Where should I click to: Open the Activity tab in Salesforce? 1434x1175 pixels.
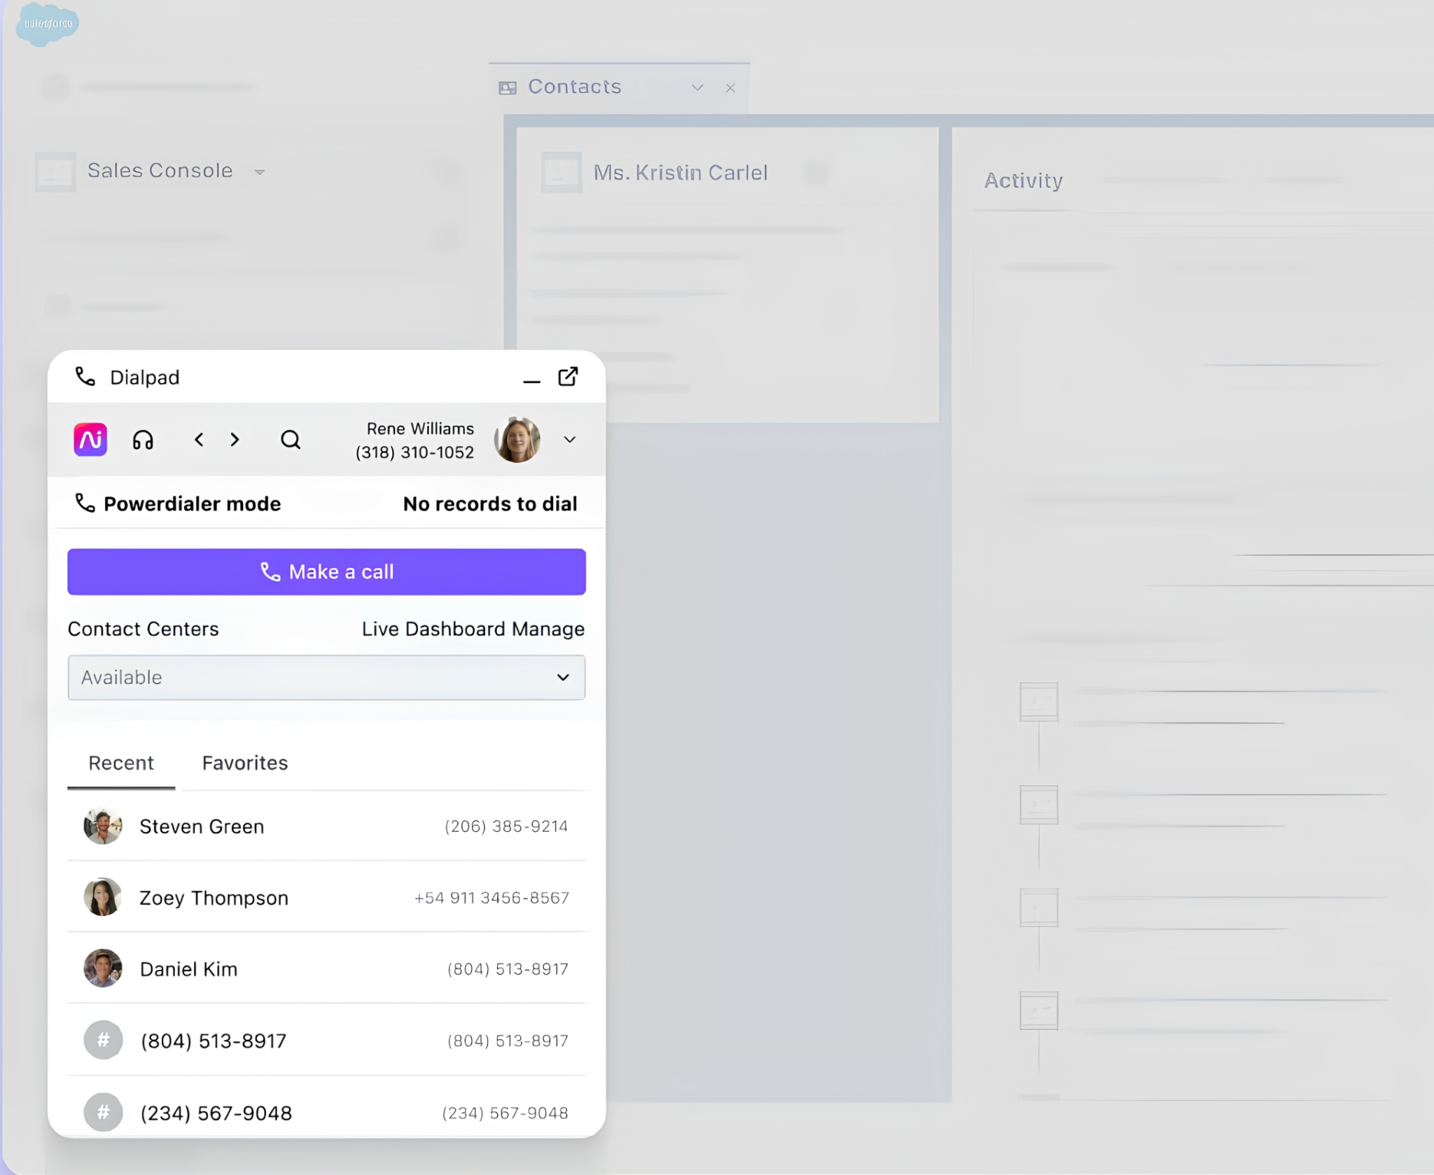(1023, 181)
